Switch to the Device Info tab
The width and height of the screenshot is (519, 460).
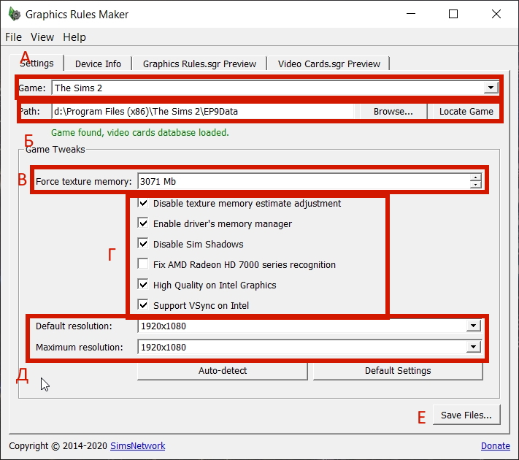tap(98, 64)
